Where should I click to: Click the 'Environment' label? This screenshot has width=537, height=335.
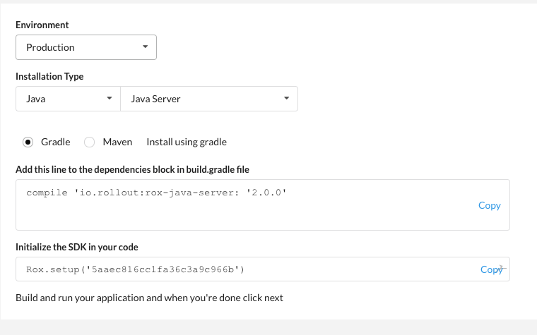(42, 25)
